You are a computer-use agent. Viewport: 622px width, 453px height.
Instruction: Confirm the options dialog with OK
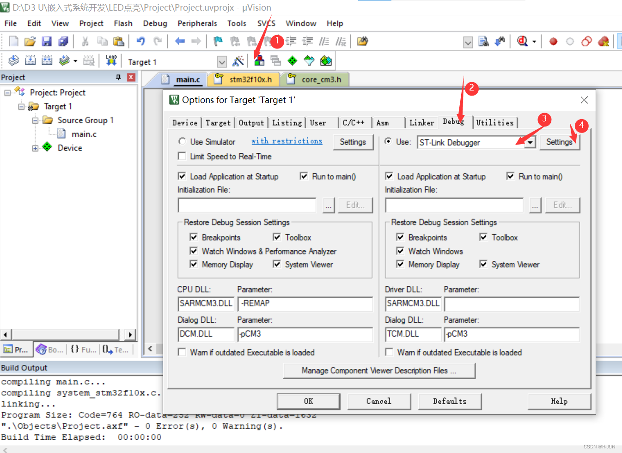(308, 401)
